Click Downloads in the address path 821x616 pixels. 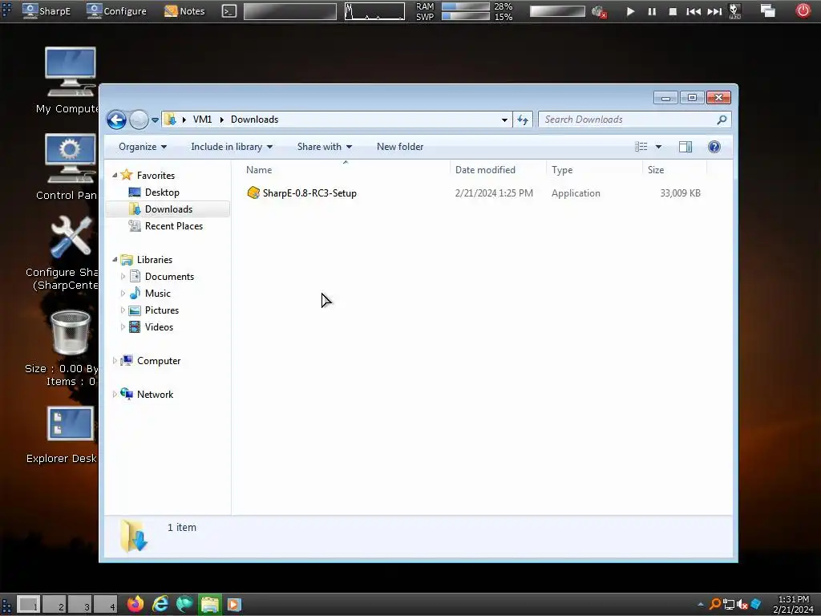point(254,120)
